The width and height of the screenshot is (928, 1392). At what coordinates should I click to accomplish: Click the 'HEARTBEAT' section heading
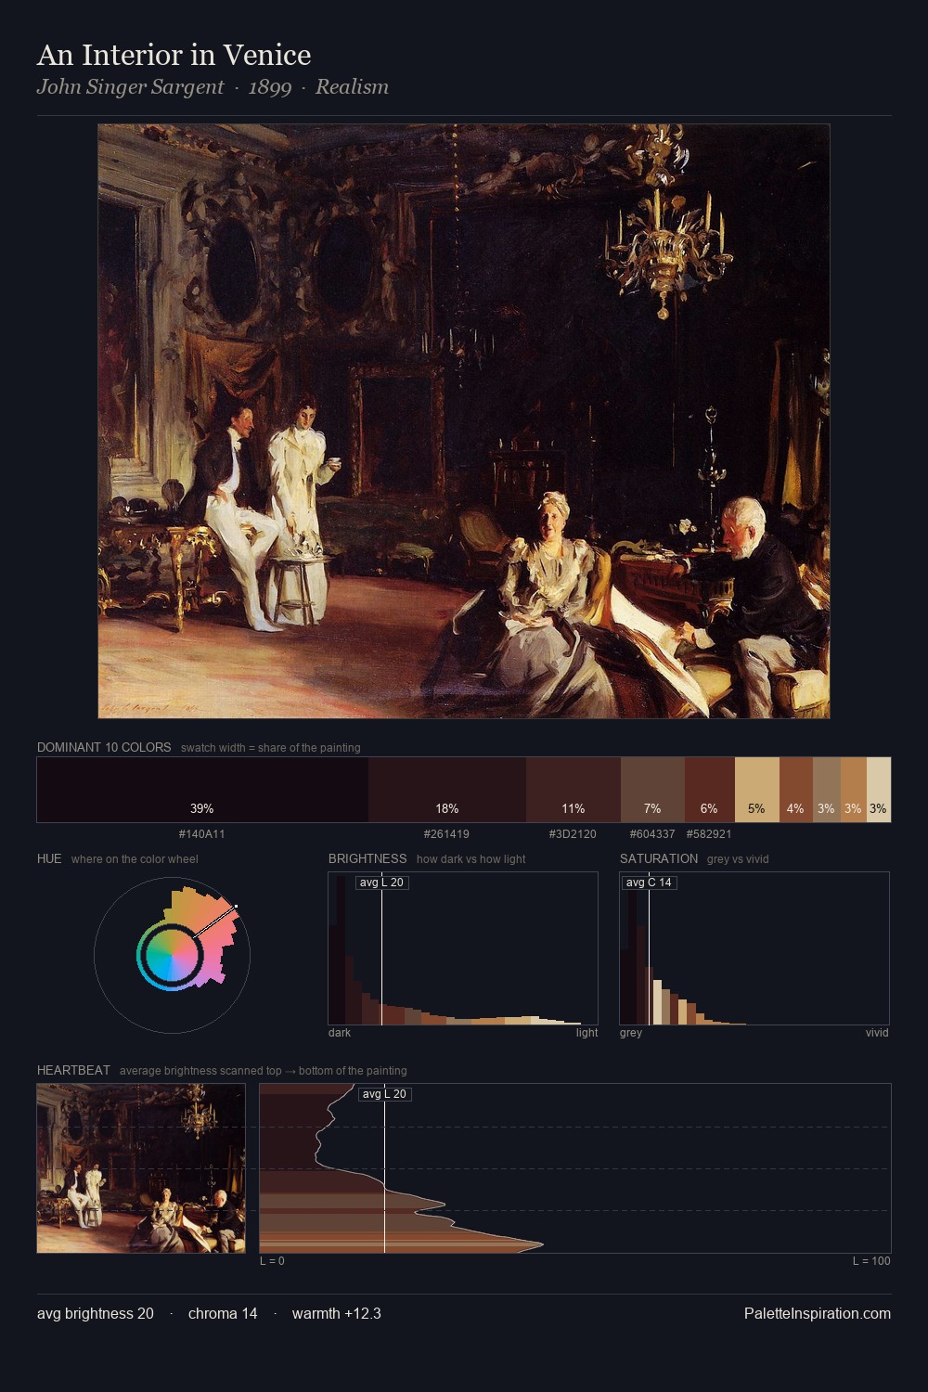(73, 1070)
